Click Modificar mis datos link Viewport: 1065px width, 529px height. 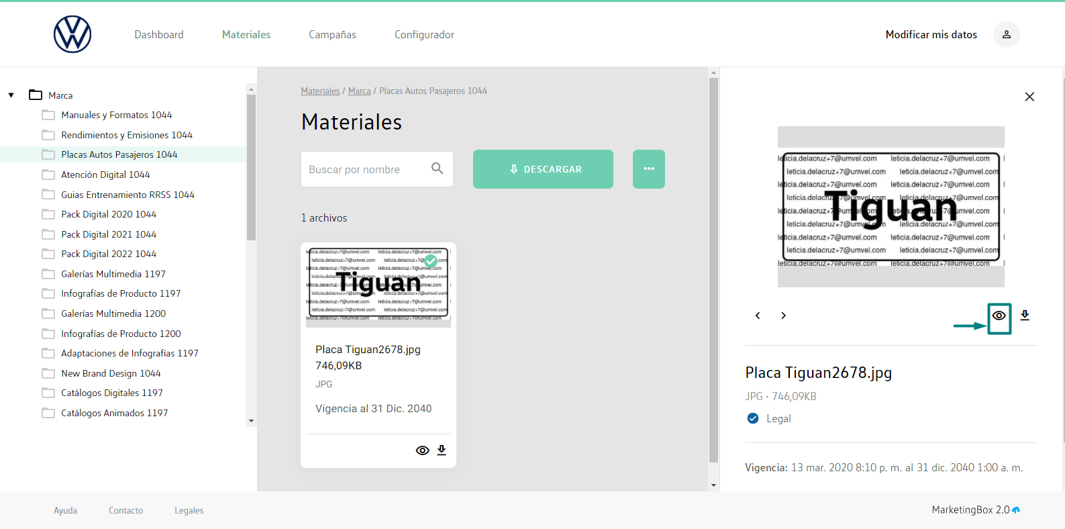931,34
